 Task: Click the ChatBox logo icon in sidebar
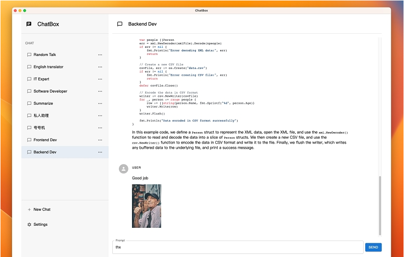29,24
